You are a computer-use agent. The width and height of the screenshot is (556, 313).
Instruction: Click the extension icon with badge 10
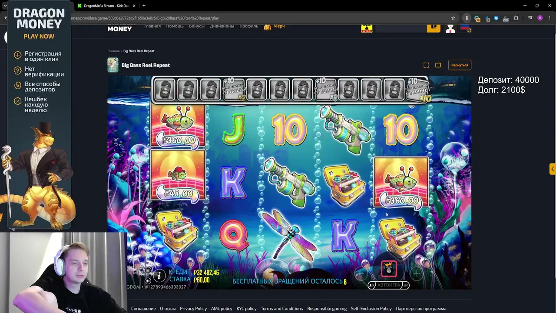pyautogui.click(x=477, y=19)
